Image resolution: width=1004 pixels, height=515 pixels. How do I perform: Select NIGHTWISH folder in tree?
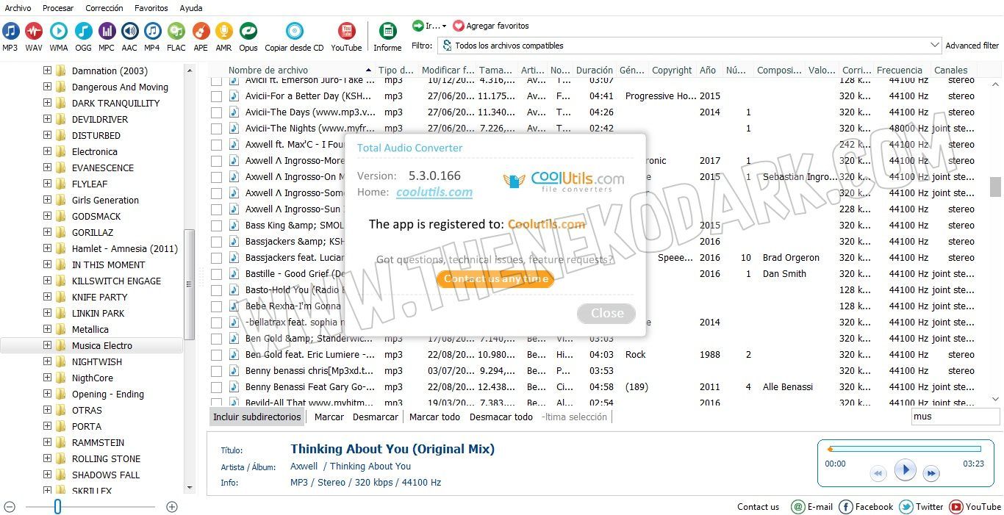[97, 361]
